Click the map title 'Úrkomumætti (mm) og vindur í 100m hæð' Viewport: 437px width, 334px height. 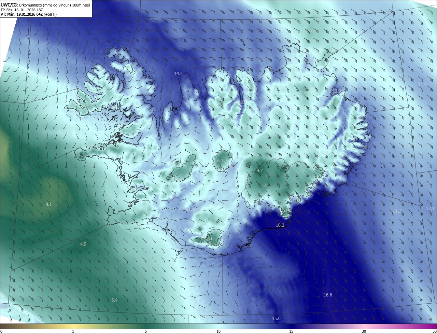click(x=54, y=5)
